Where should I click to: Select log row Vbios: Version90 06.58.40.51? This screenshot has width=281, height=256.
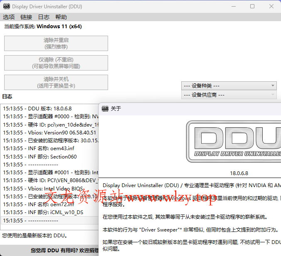coord(50,132)
